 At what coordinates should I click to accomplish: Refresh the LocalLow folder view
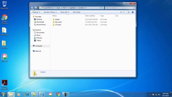click(x=103, y=8)
